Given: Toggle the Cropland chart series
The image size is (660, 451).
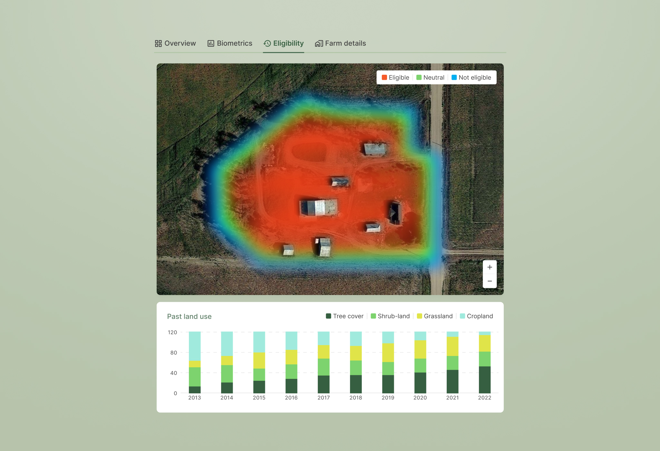Looking at the screenshot, I should [x=476, y=316].
